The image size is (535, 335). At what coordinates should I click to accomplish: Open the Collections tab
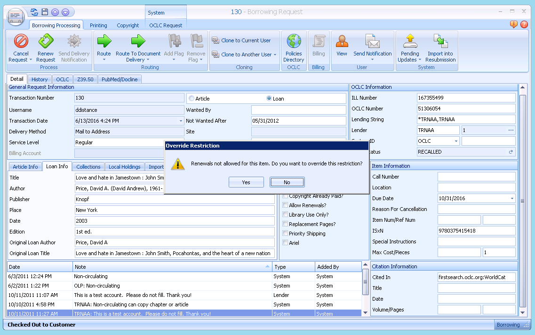[88, 166]
